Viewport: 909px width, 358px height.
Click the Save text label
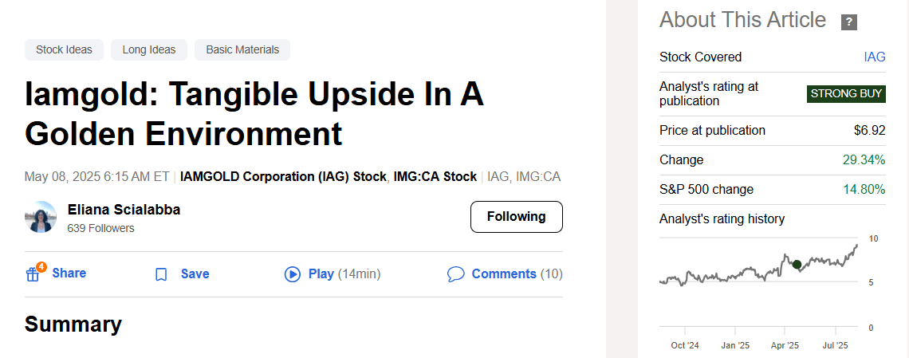[x=195, y=274]
